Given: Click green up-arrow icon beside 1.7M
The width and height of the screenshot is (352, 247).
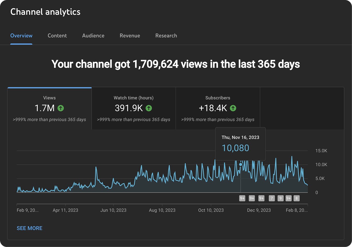Looking at the screenshot, I should 61,108.
